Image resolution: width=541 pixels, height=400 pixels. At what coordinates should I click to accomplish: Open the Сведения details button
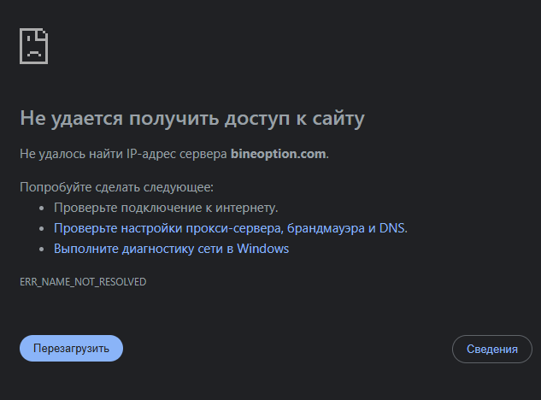click(492, 349)
